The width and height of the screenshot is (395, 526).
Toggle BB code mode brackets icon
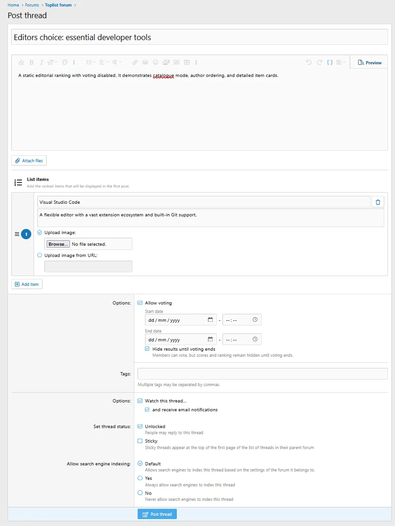pyautogui.click(x=330, y=62)
